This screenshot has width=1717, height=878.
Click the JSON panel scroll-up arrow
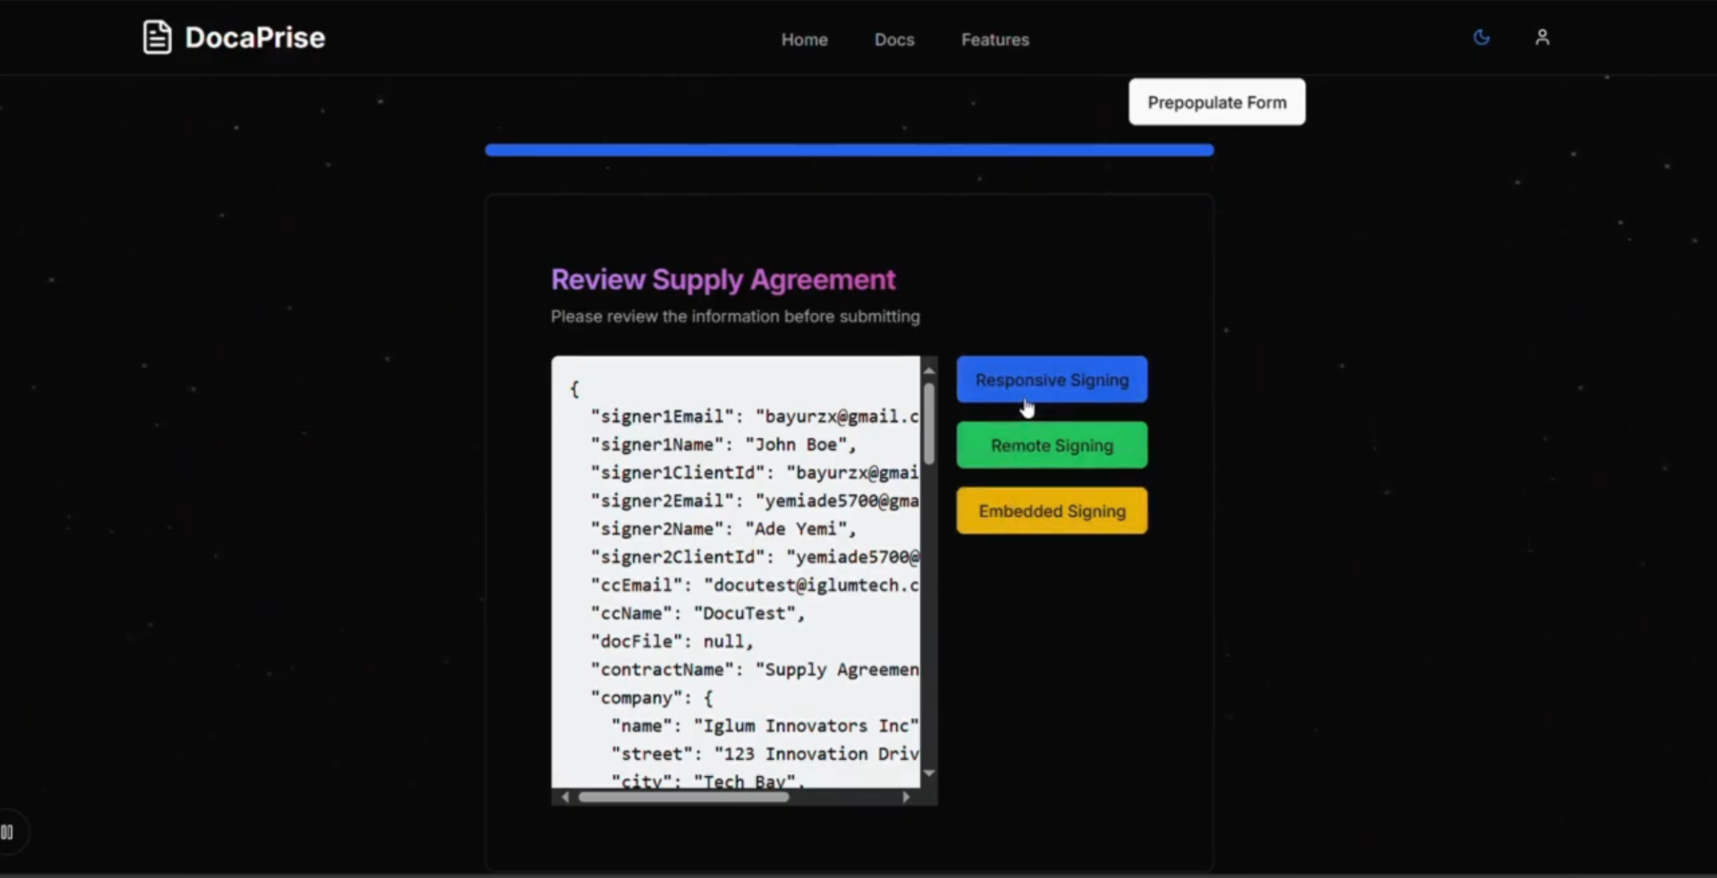point(929,370)
